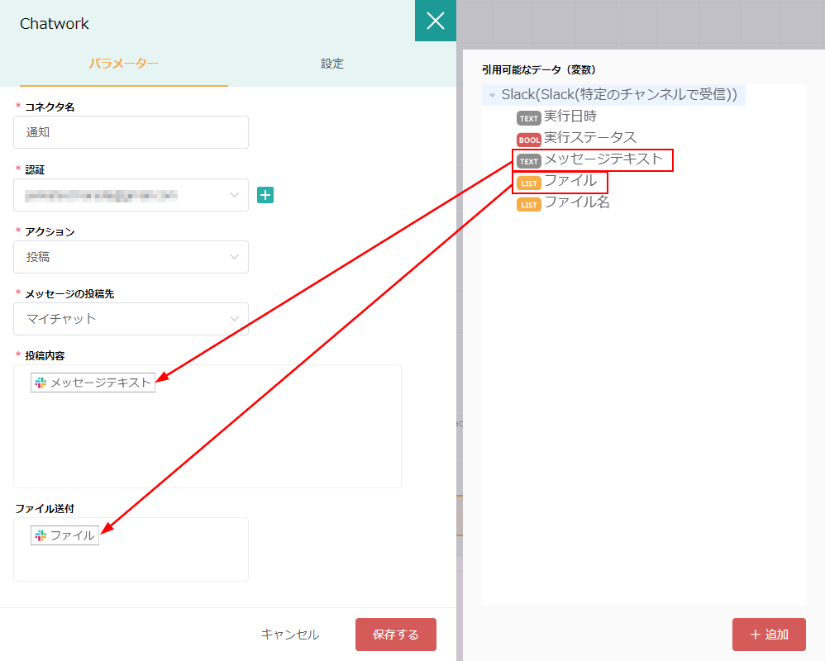Click inside the ファイル送付 field

coord(131,549)
